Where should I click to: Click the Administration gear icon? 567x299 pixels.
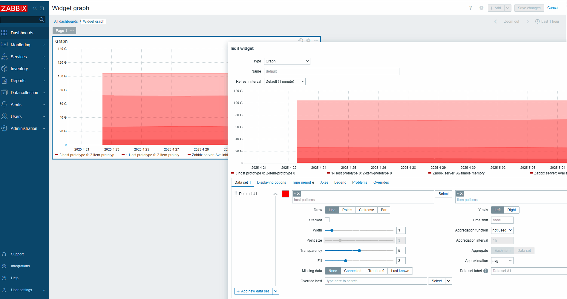(x=4, y=128)
